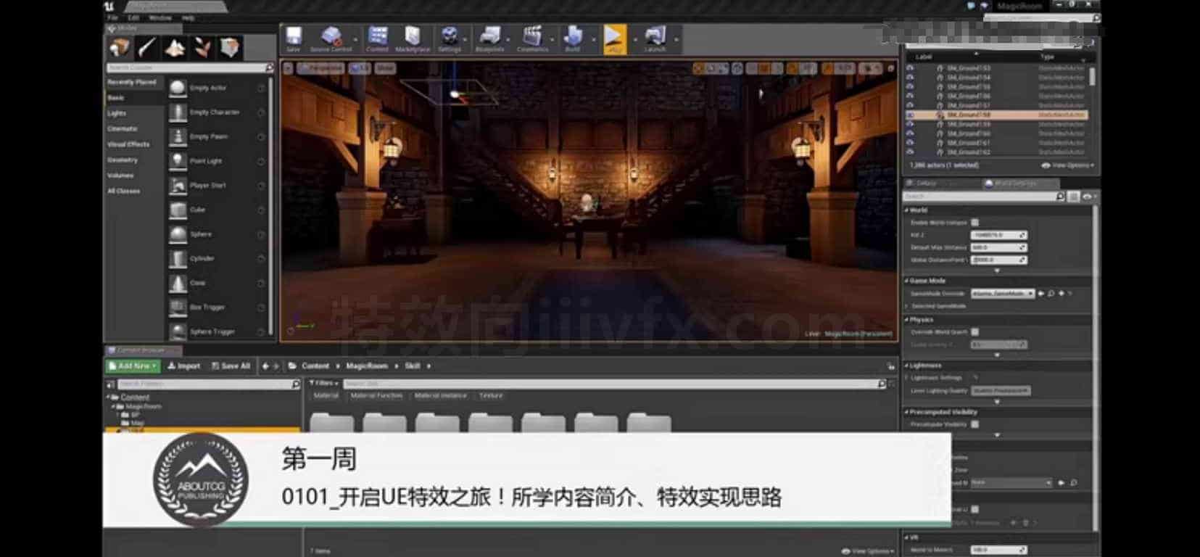The width and height of the screenshot is (1200, 557).
Task: Open the File menu
Action: click(112, 17)
